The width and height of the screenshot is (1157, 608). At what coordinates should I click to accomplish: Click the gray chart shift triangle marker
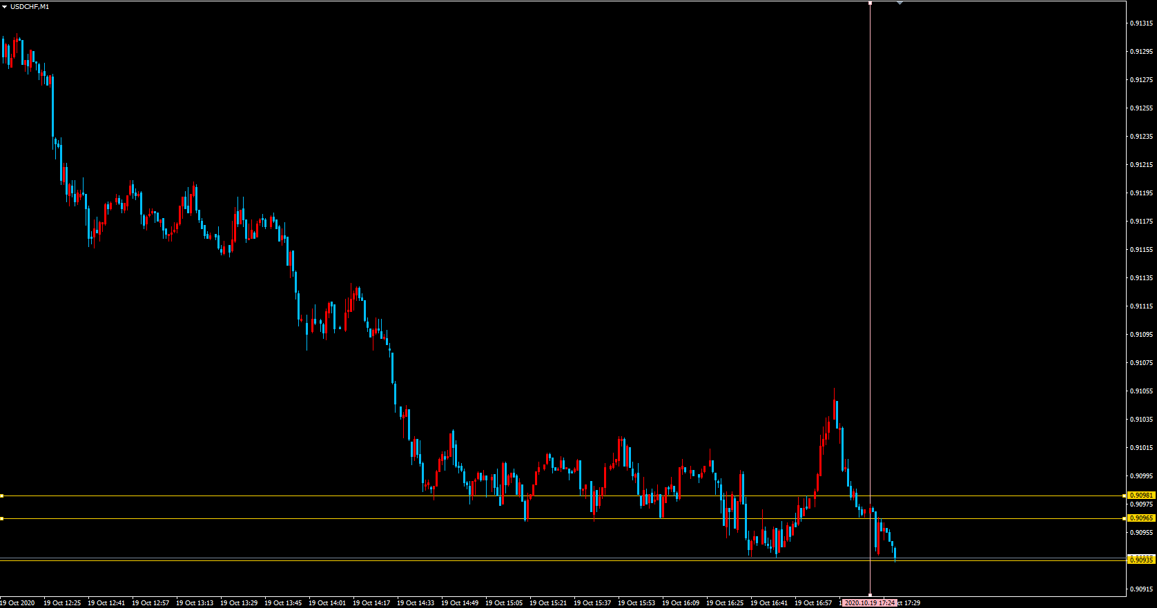(900, 3)
